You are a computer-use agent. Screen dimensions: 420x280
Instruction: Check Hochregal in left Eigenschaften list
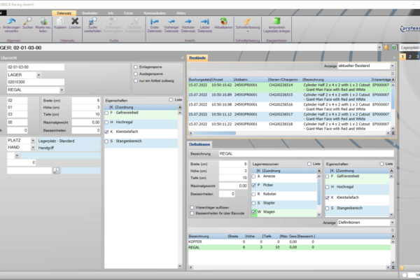(106, 122)
